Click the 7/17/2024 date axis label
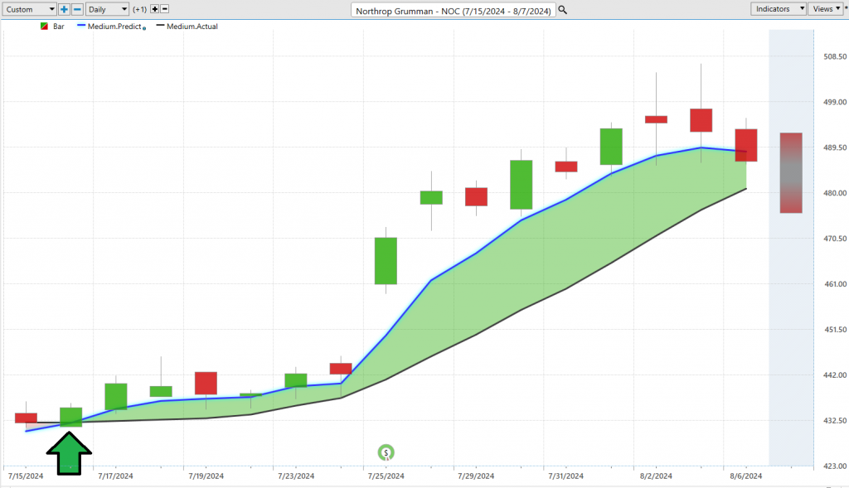 [115, 476]
